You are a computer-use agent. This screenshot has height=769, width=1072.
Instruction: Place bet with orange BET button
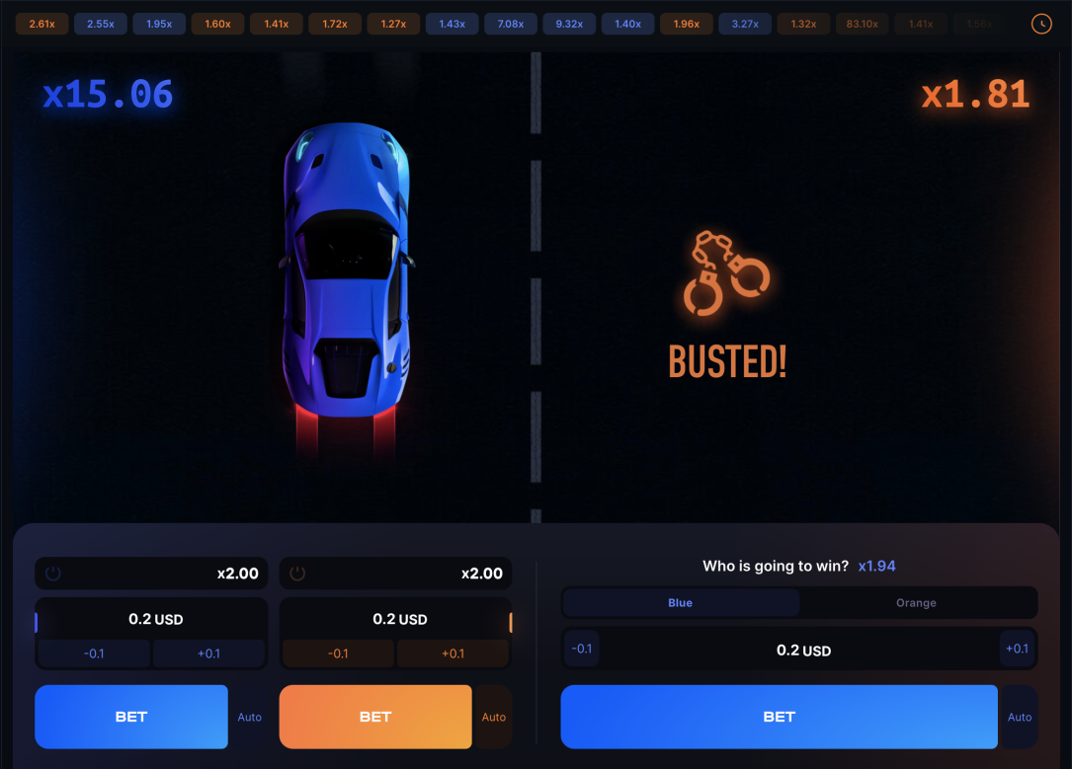click(x=375, y=717)
